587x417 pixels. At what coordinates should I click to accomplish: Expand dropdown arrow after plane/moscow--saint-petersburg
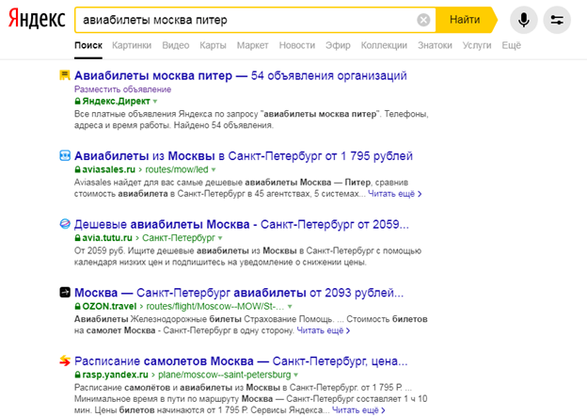pos(295,375)
